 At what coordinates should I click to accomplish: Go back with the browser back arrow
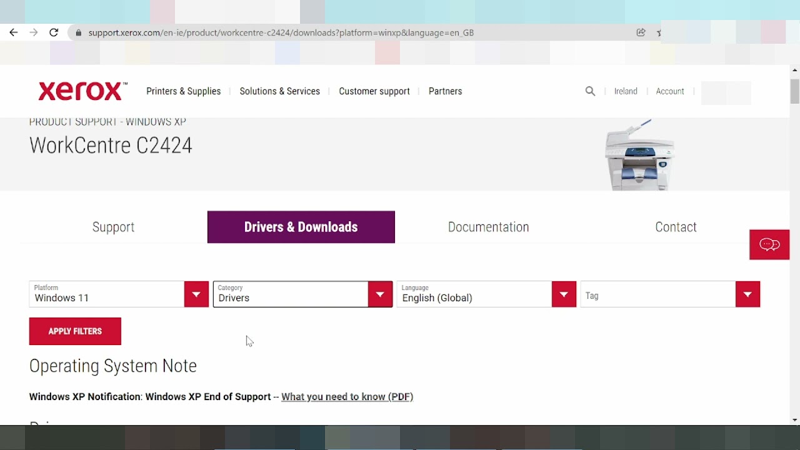(x=14, y=32)
